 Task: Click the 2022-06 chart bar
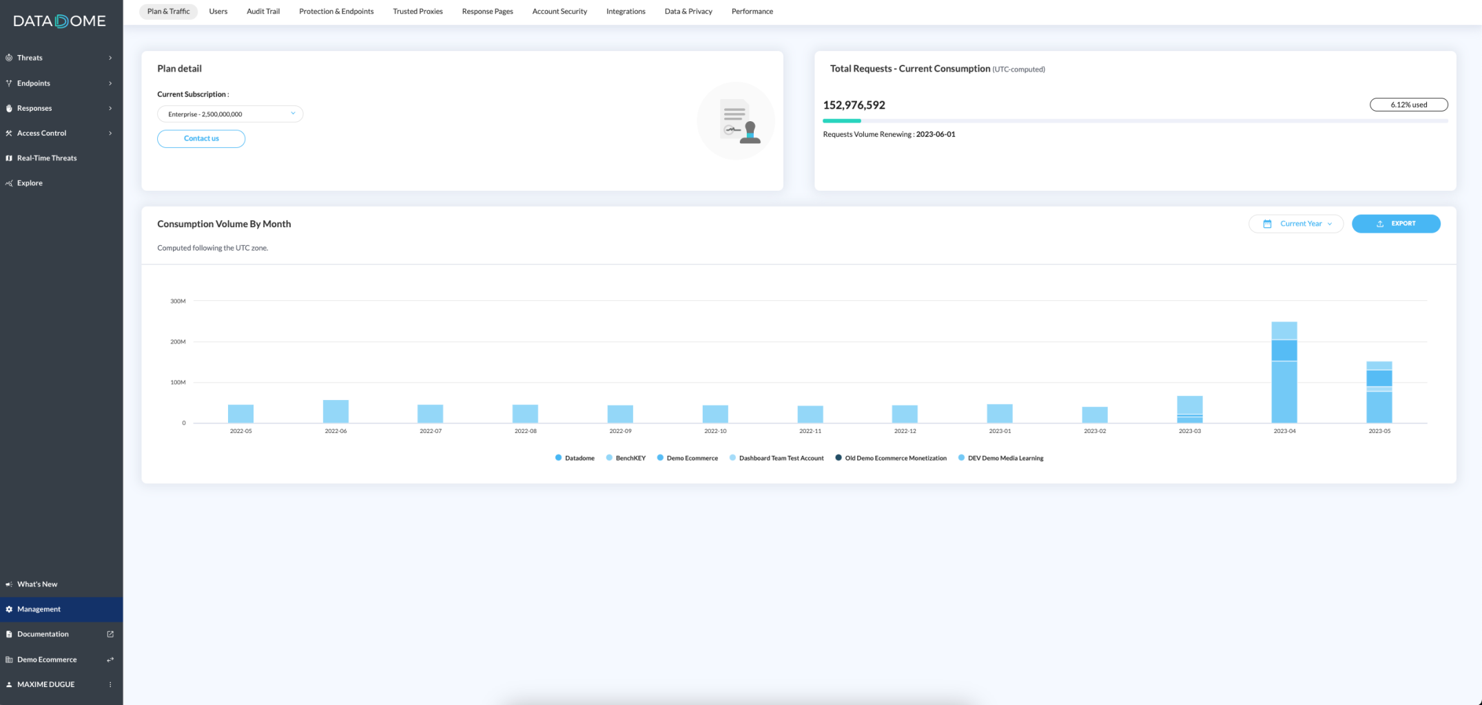tap(336, 411)
